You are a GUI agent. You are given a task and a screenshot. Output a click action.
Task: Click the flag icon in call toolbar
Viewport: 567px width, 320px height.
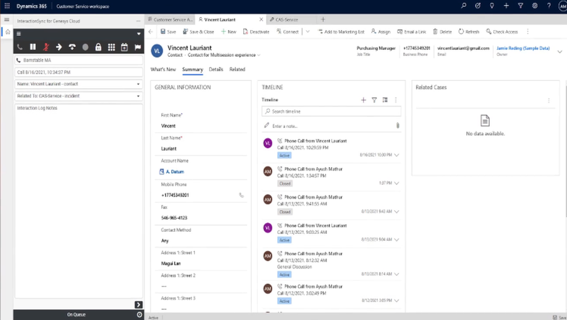(137, 47)
